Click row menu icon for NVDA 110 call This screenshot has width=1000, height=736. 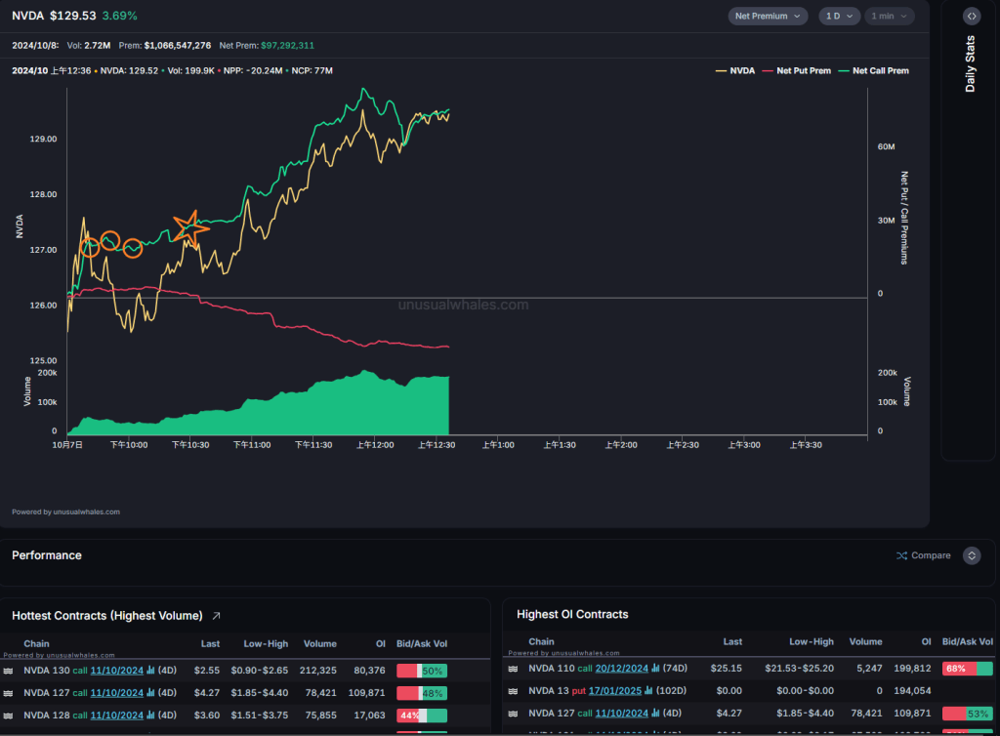click(x=514, y=669)
